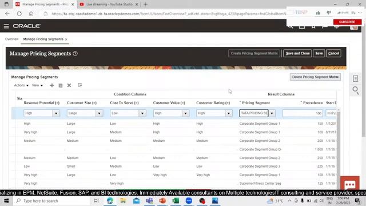366x206 pixels.
Task: Switch to Live streaming YouTube Studio browser tab
Action: click(x=109, y=4)
